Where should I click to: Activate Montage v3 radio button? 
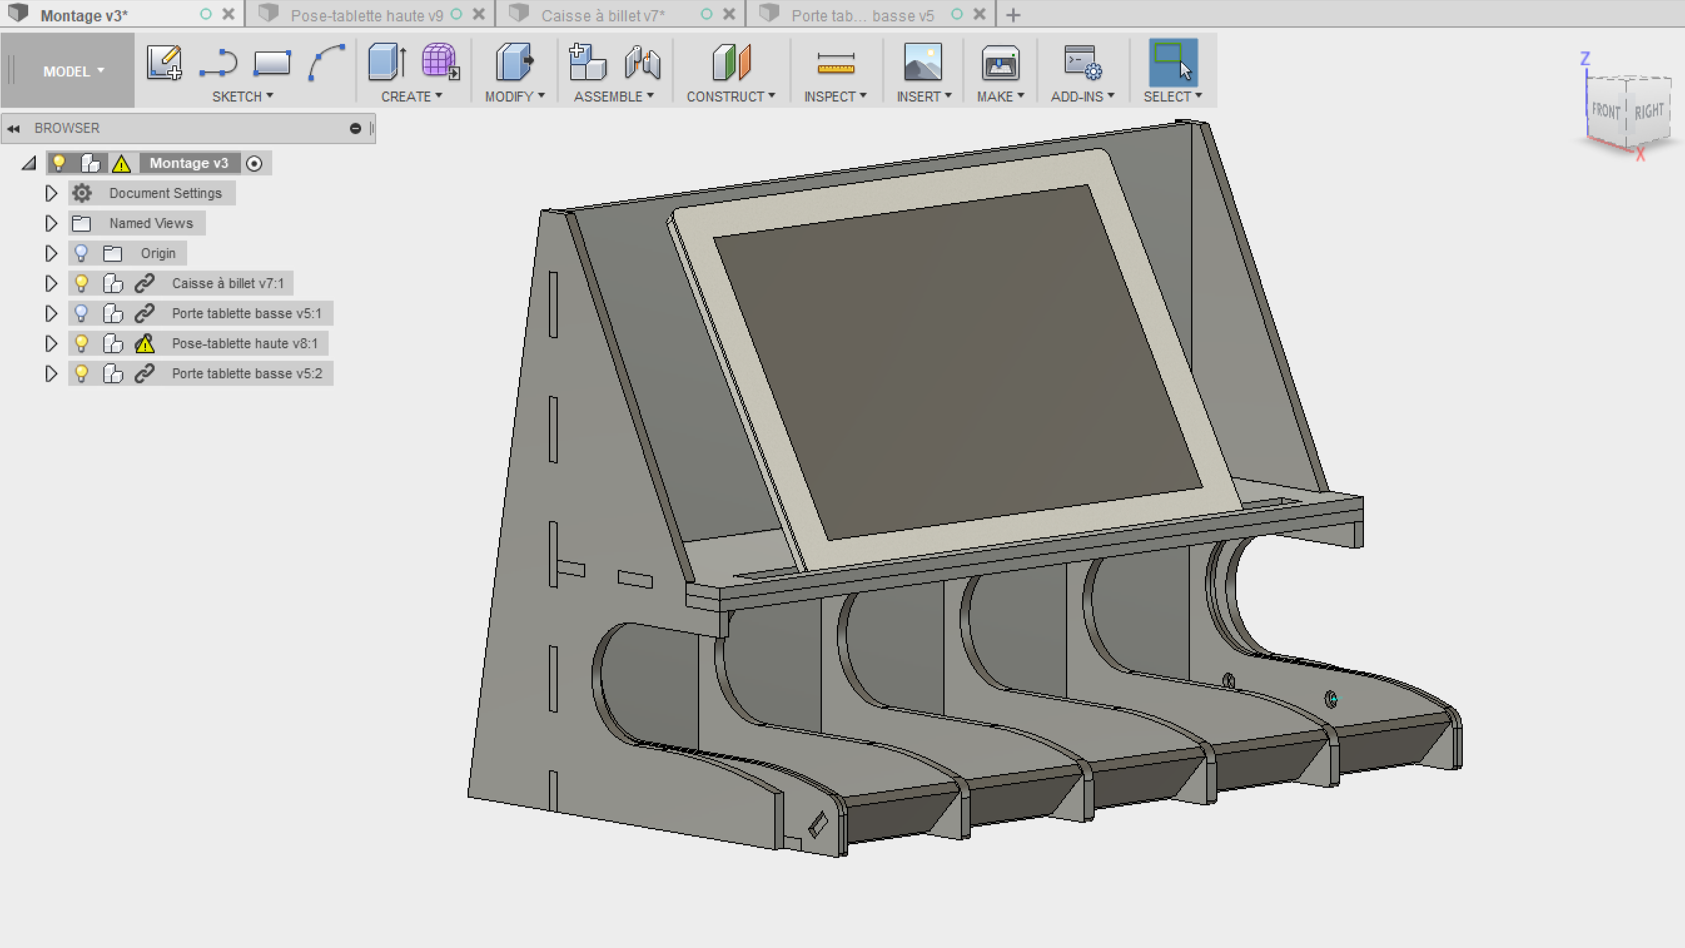(255, 163)
